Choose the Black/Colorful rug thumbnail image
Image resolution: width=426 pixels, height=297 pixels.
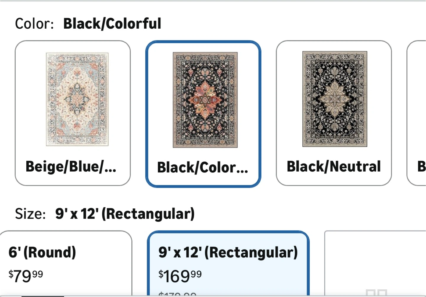tap(205, 100)
